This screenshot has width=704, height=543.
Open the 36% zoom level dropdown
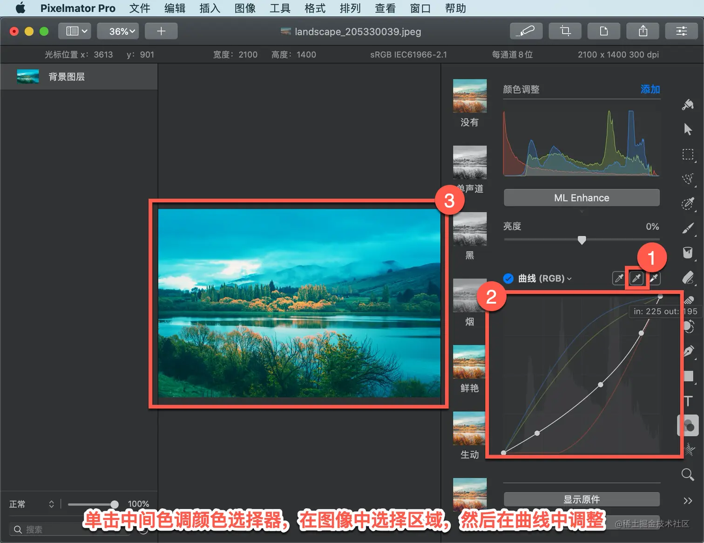pyautogui.click(x=118, y=31)
